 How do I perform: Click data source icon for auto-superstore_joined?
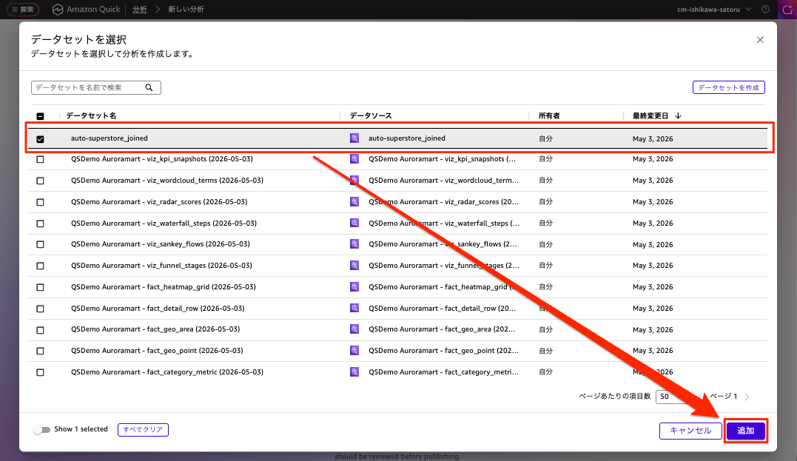354,138
